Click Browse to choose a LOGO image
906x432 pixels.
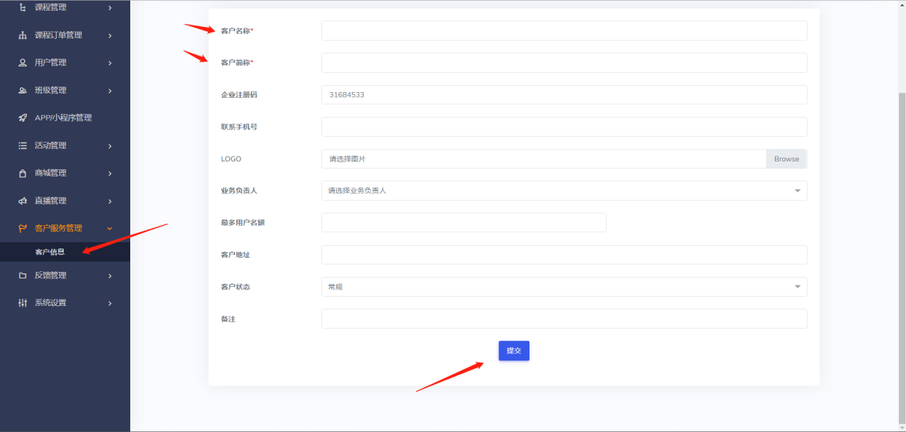point(786,159)
